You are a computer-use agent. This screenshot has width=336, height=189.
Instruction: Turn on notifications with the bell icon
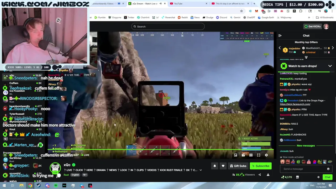tap(215, 166)
